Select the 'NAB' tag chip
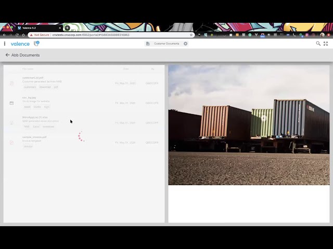 click(x=27, y=127)
